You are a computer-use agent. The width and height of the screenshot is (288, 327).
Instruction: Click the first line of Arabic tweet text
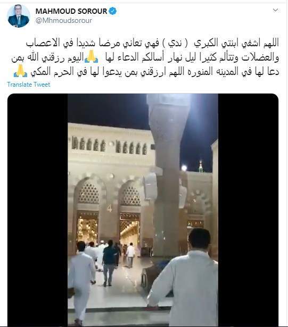coord(152,43)
